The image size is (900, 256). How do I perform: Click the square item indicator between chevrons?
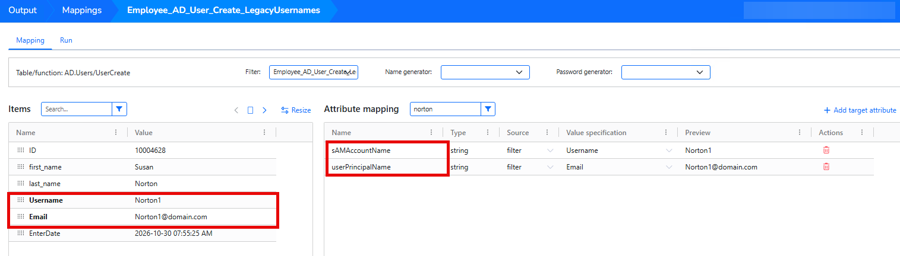(250, 110)
